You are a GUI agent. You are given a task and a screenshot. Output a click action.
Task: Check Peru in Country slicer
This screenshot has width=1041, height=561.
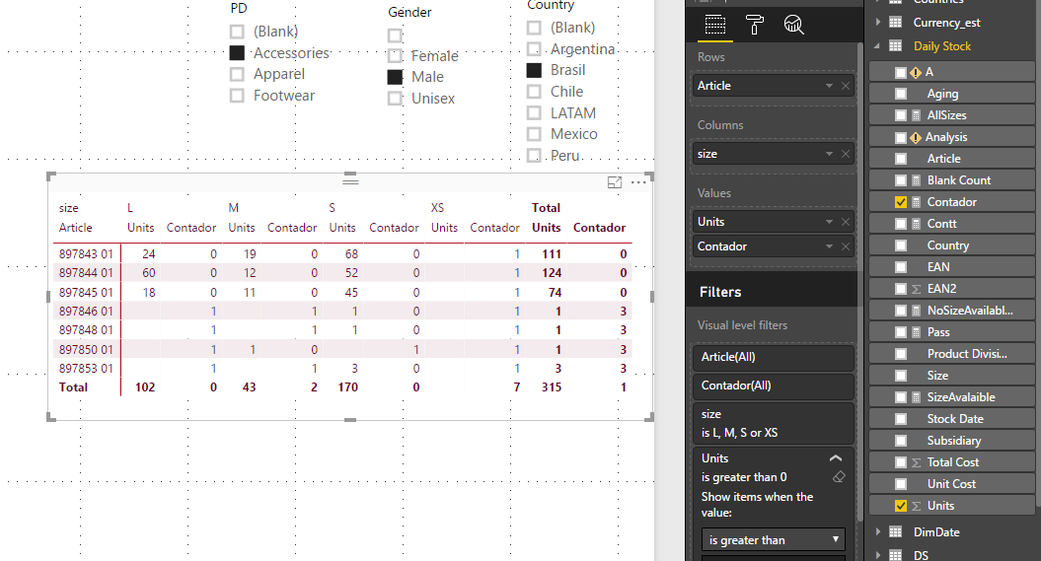(x=534, y=155)
